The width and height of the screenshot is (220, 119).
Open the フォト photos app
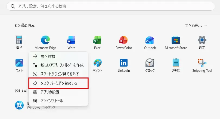pos(19,65)
